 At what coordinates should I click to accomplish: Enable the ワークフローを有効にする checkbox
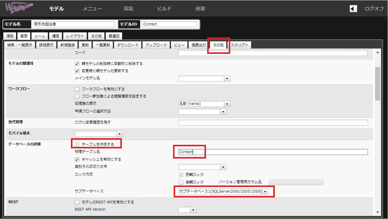click(77, 89)
